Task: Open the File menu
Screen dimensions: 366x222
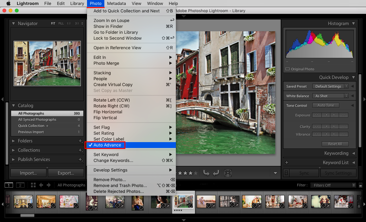Action: coord(48,3)
